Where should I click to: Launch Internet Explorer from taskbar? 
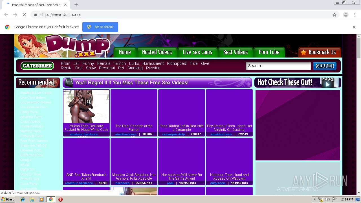pos(23,199)
